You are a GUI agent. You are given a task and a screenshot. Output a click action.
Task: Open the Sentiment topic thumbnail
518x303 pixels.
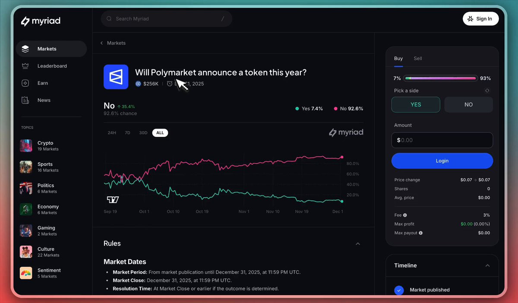pyautogui.click(x=26, y=273)
